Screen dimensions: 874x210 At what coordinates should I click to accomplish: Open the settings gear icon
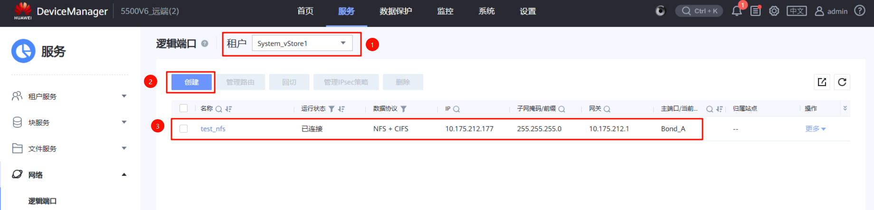[x=774, y=11]
